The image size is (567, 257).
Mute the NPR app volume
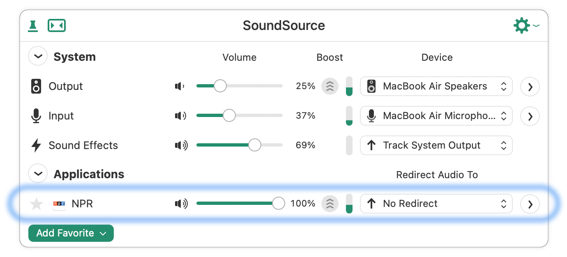point(181,204)
